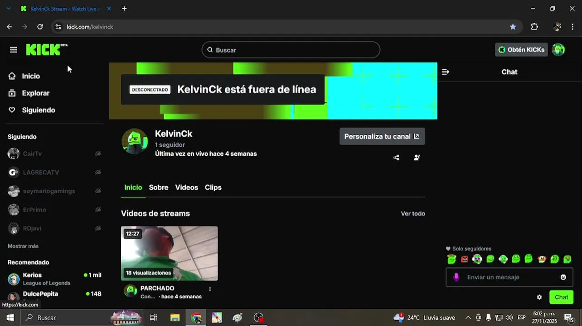Open chat settings gear
The image size is (582, 326).
coord(539,297)
